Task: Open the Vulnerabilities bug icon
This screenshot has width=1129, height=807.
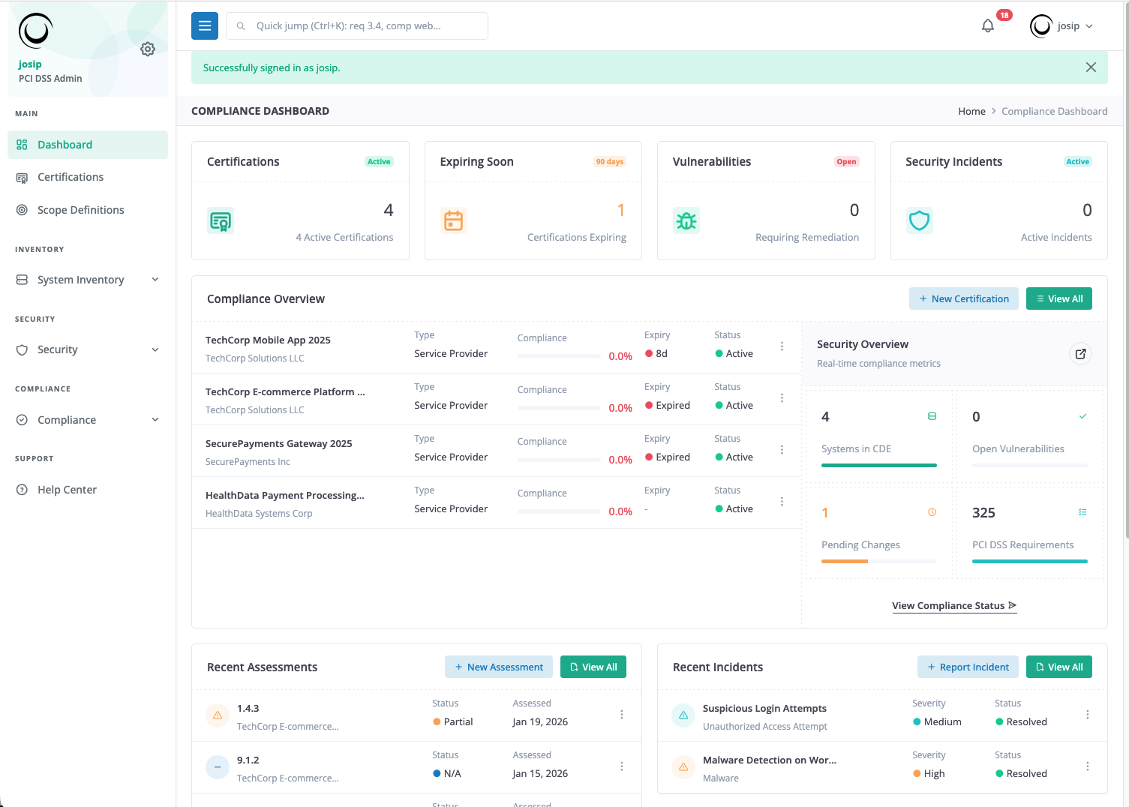Action: point(686,220)
